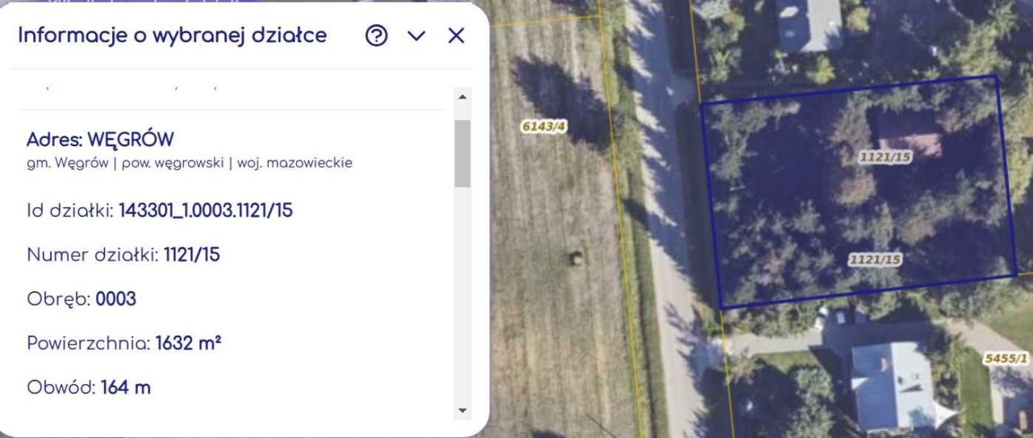Click the round hay bale in field
1033x438 pixels.
coord(576,258)
